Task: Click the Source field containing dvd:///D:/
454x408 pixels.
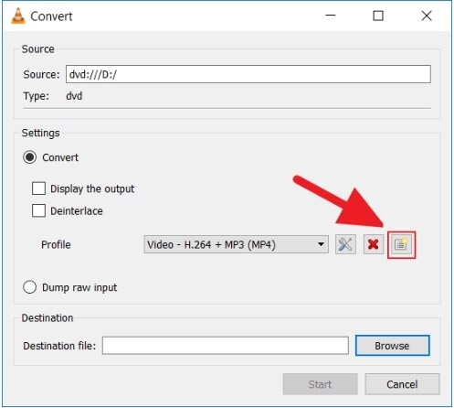Action: pyautogui.click(x=248, y=74)
